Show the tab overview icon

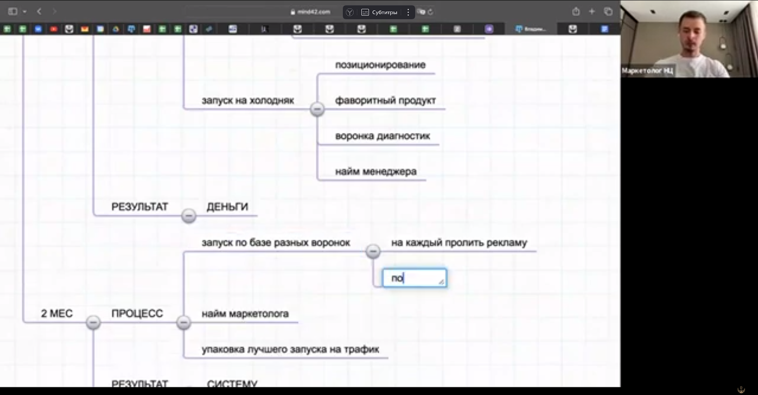pyautogui.click(x=608, y=11)
